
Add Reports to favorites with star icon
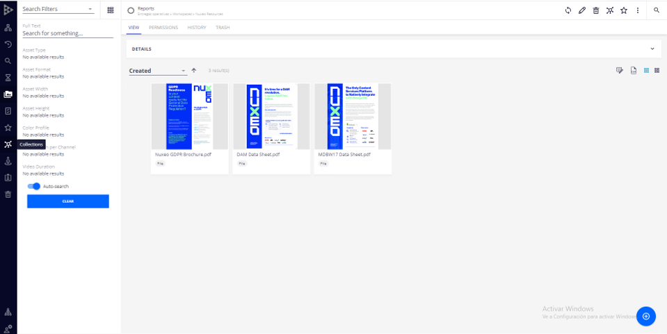point(624,10)
